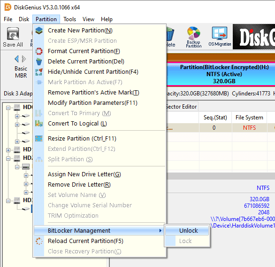The width and height of the screenshot is (275, 267).
Task: Click the Convert To Logical icon
Action: 39,124
